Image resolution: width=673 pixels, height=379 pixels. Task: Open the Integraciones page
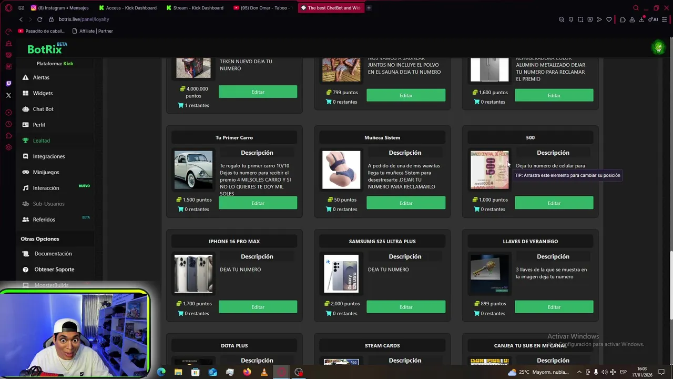coord(49,156)
